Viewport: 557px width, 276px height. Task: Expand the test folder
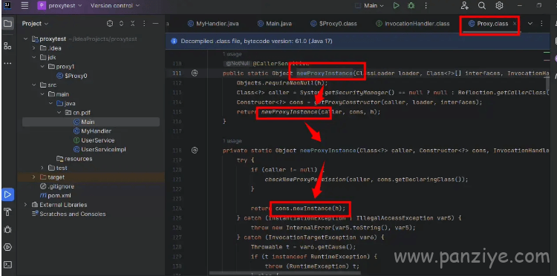click(42, 168)
